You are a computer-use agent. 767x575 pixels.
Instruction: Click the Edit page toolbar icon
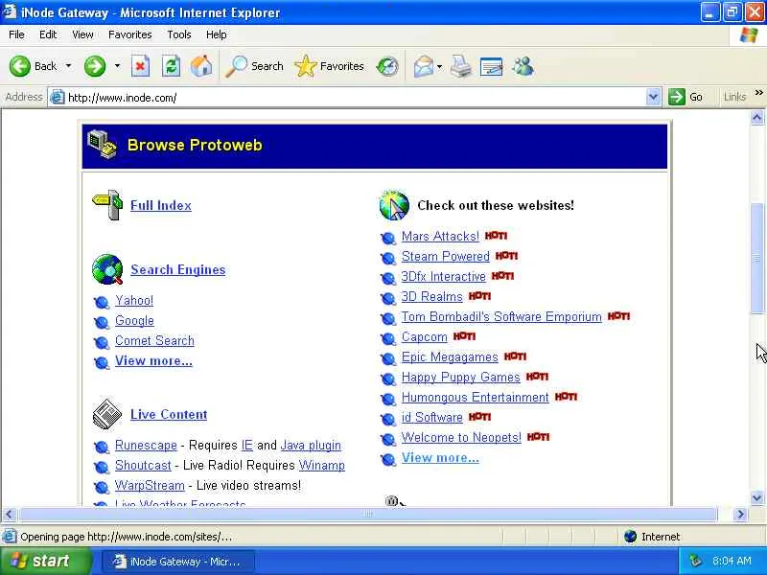pyautogui.click(x=492, y=66)
